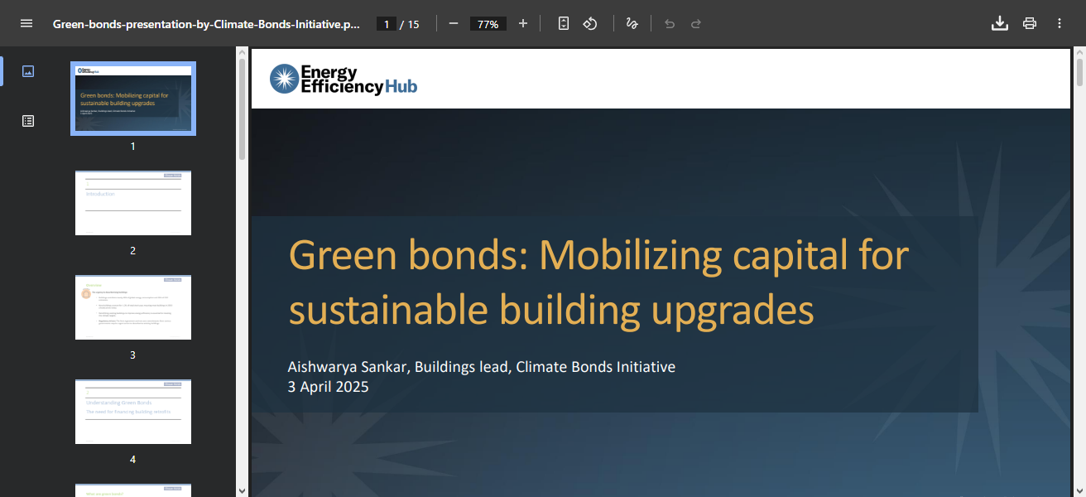Select the PDF filename tab label
Image resolution: width=1086 pixels, height=497 pixels.
(205, 23)
